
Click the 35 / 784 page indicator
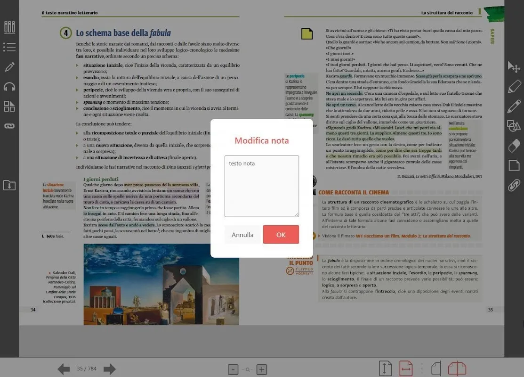[87, 369]
